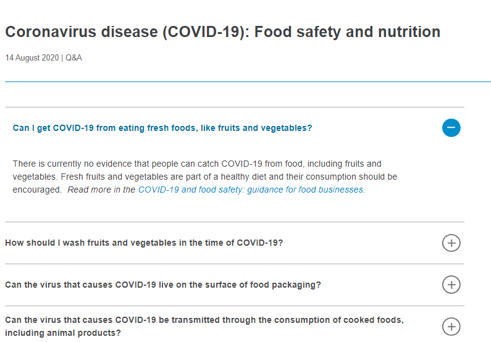The height and width of the screenshot is (342, 491).
Task: Click the 'Q&A' label under the title
Action: [x=73, y=58]
